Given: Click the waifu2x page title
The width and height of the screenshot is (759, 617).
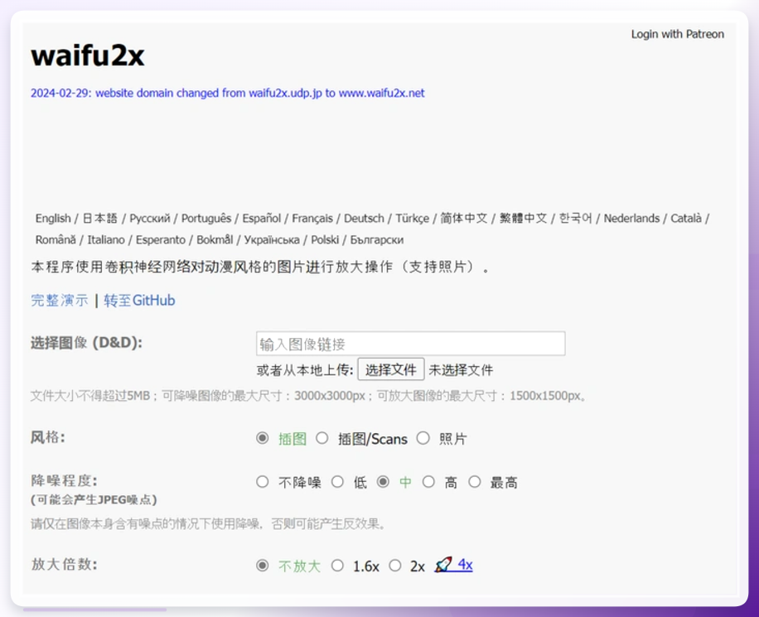Looking at the screenshot, I should (88, 55).
